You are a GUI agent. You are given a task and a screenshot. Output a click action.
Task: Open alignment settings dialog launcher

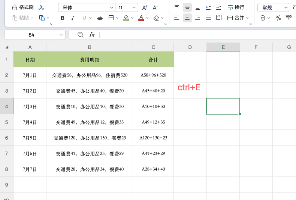click(251, 24)
